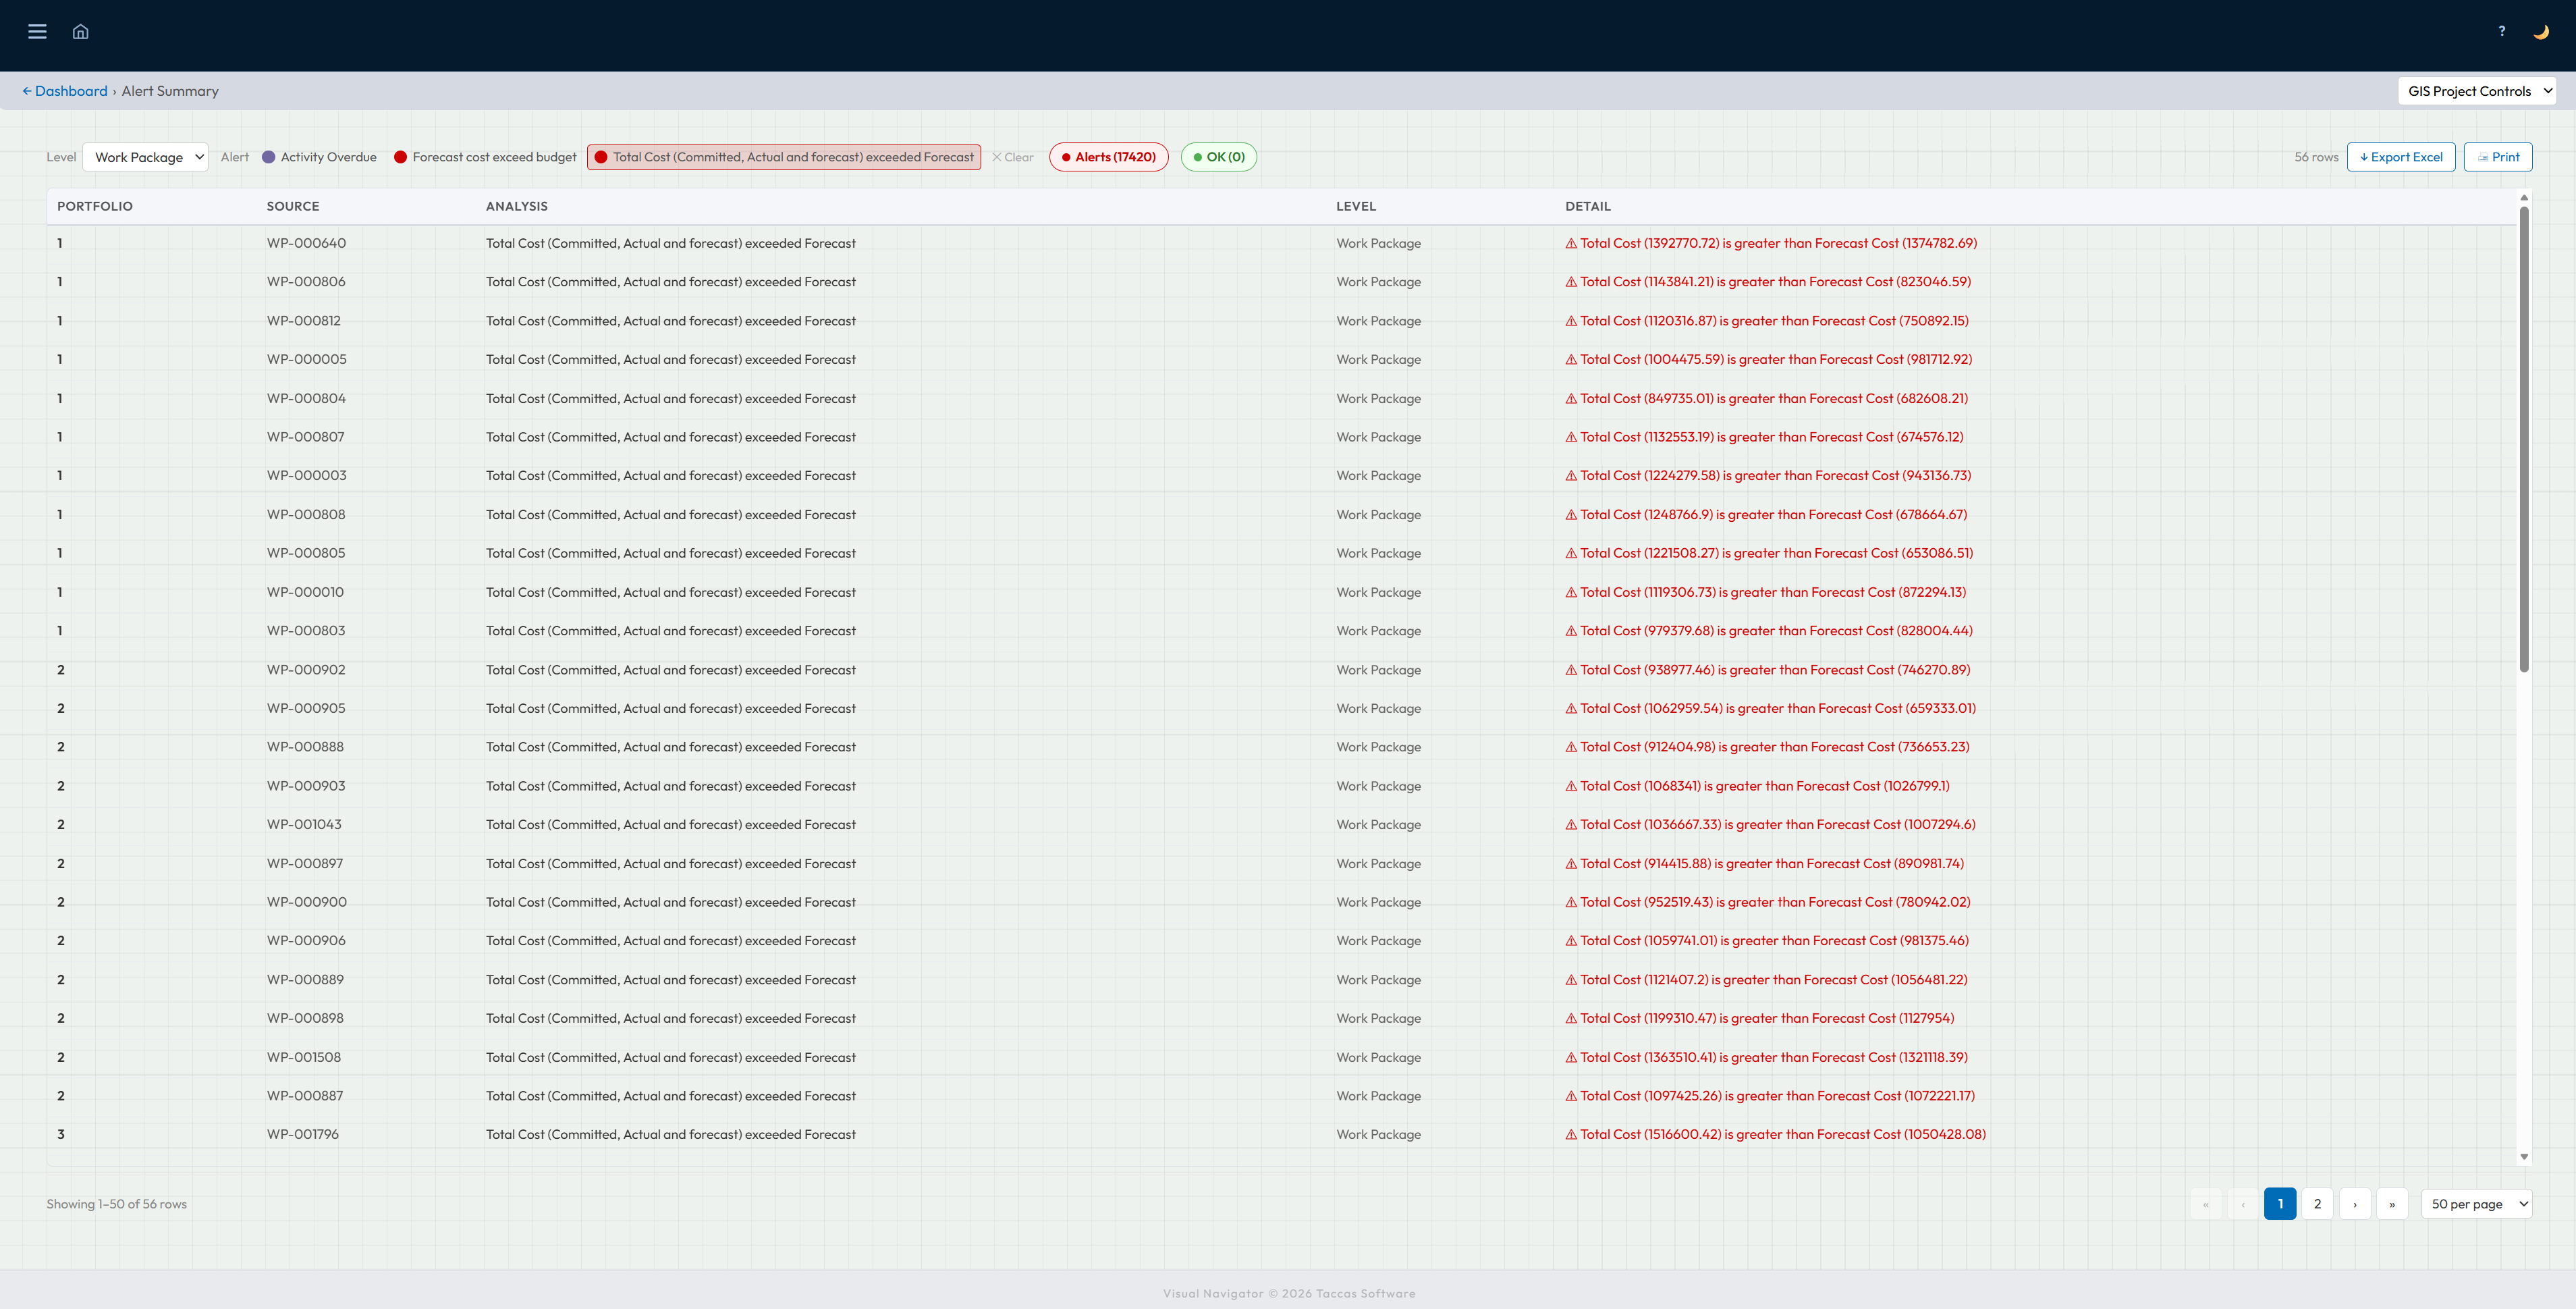The width and height of the screenshot is (2576, 1309).
Task: Open detail Total Cost (1068341) alert
Action: [x=1757, y=786]
